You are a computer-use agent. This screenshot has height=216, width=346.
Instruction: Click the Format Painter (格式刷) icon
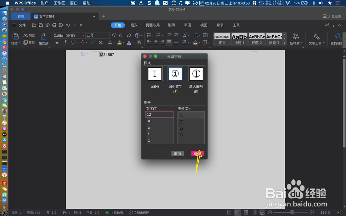click(x=44, y=36)
